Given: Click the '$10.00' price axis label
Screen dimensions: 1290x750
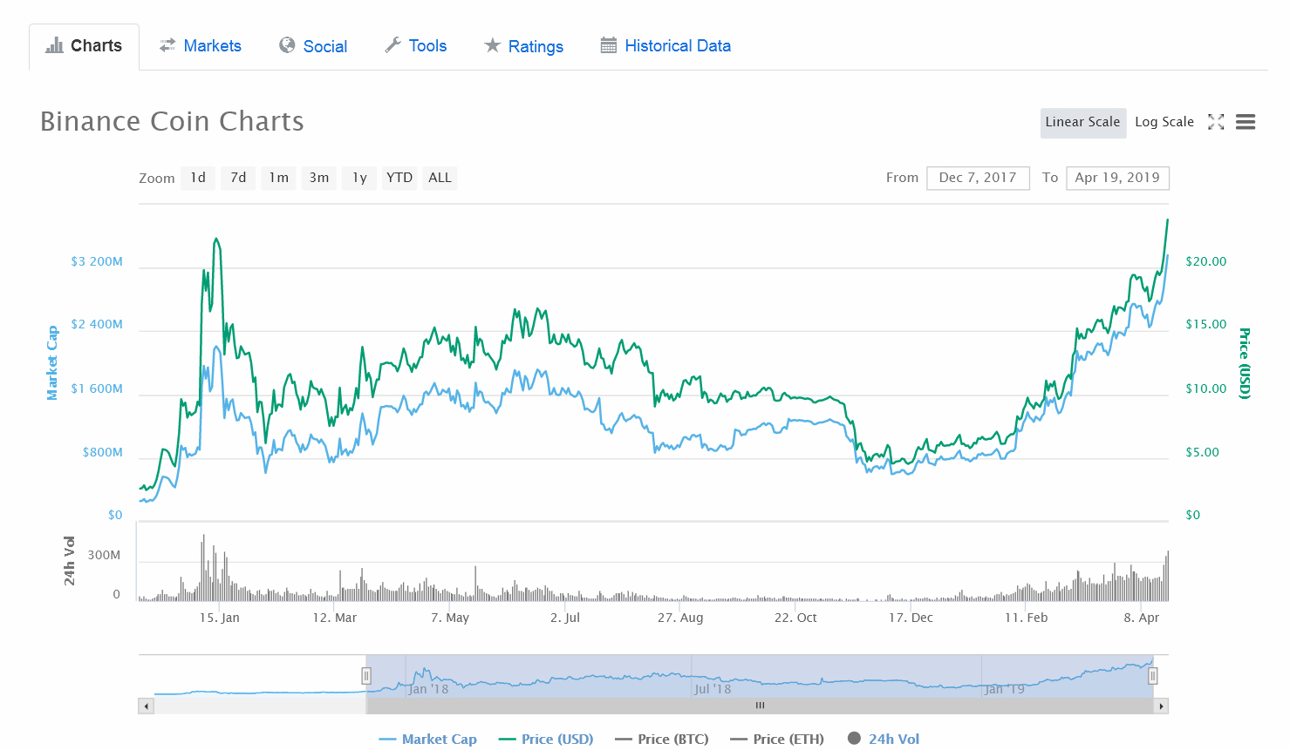Looking at the screenshot, I should [x=1206, y=389].
